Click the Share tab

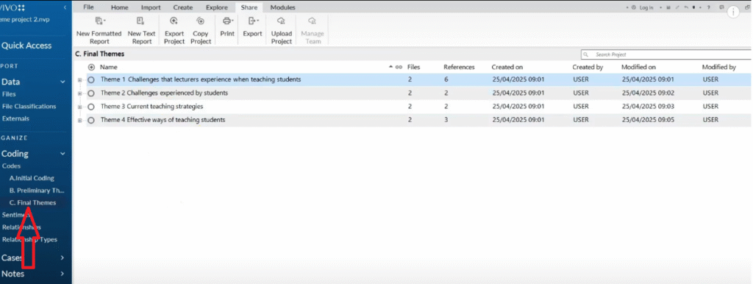pos(249,7)
